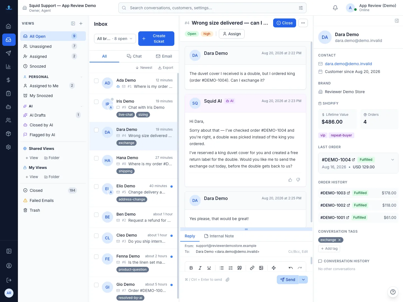Screen dimensions: 403x302
Task: Select the Ada Demo ticket checkbox
Action: [x=96, y=81]
